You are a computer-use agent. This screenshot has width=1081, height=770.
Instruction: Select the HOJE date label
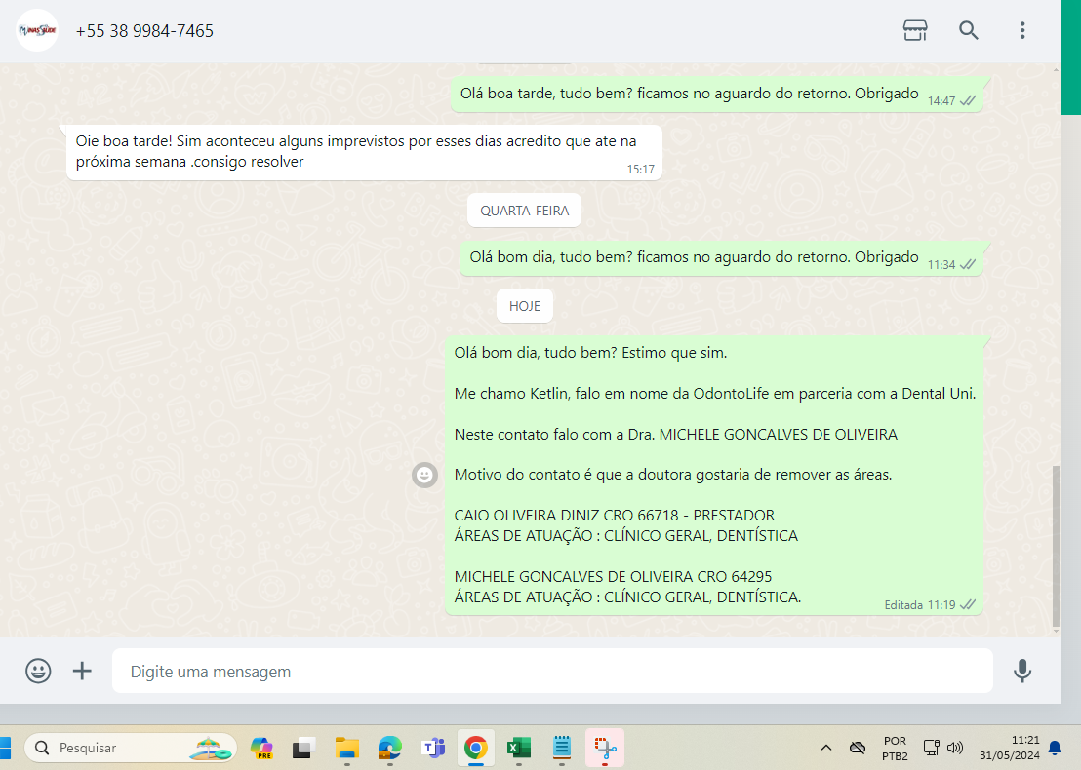pyautogui.click(x=525, y=306)
